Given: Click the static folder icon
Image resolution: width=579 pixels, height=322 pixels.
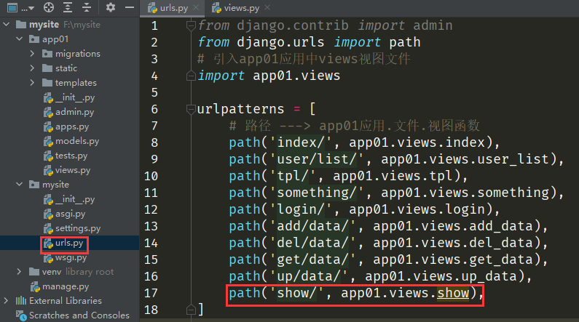Looking at the screenshot, I should pyautogui.click(x=47, y=68).
